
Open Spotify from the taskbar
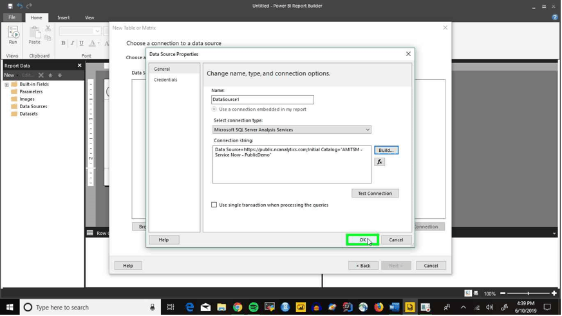point(254,308)
